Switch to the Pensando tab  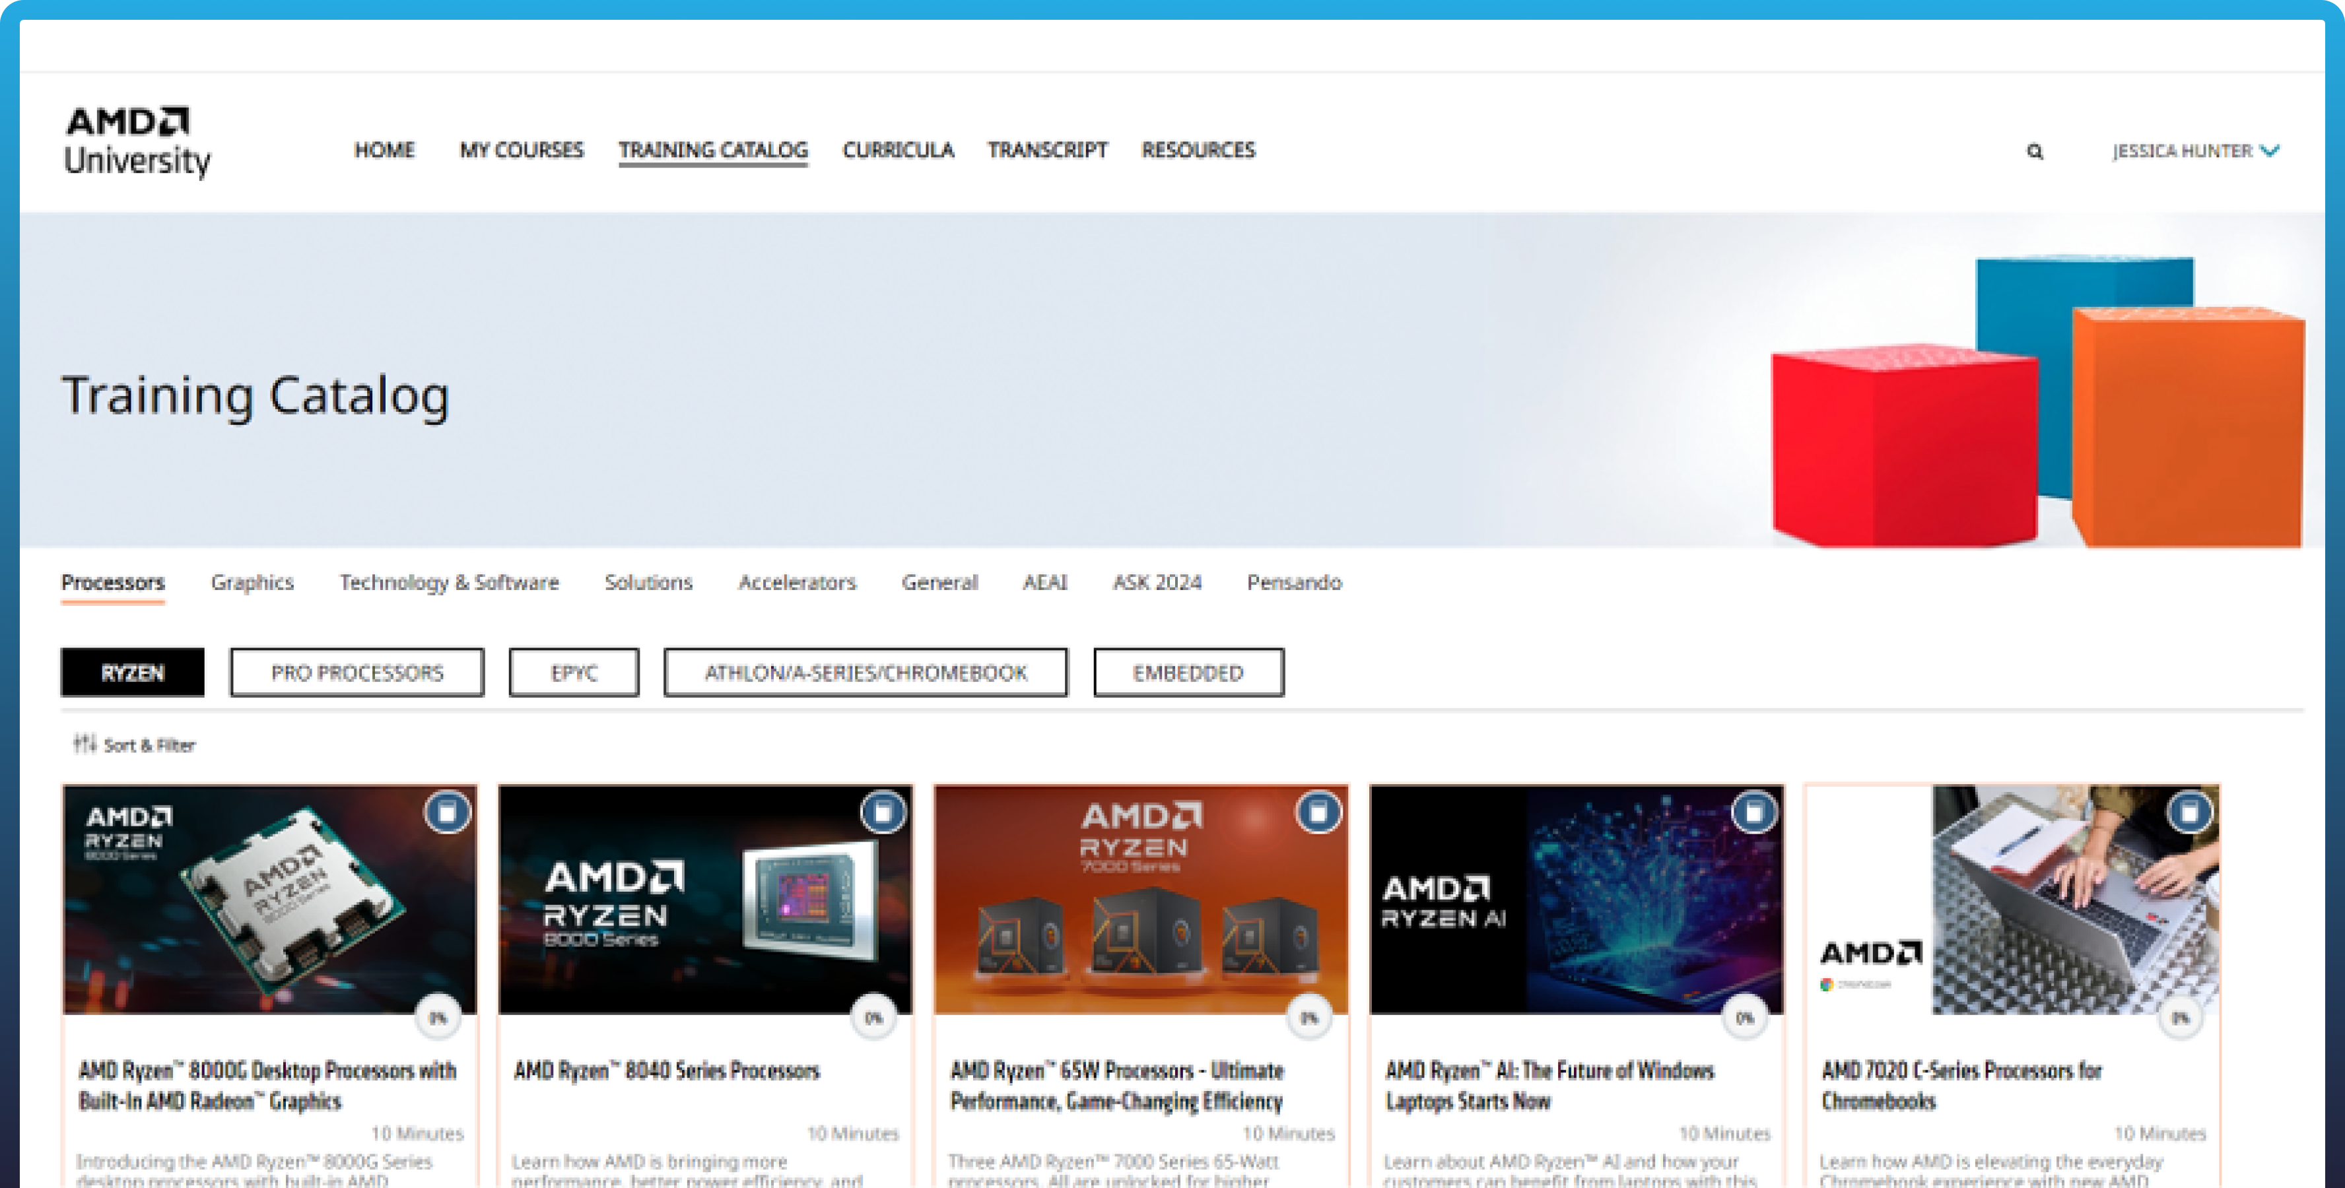coord(1293,583)
